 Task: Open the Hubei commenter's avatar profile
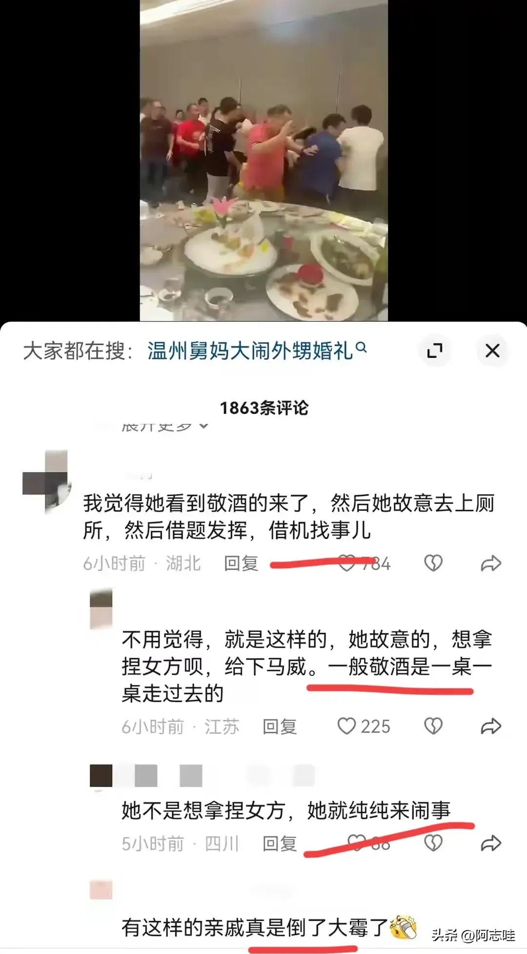46,482
